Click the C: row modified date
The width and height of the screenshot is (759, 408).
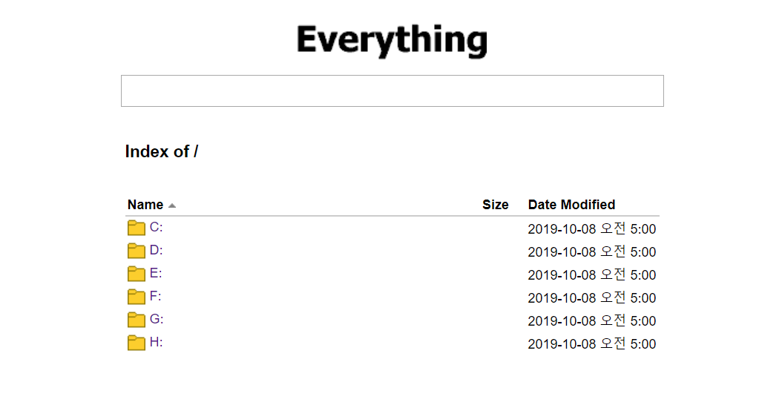591,229
